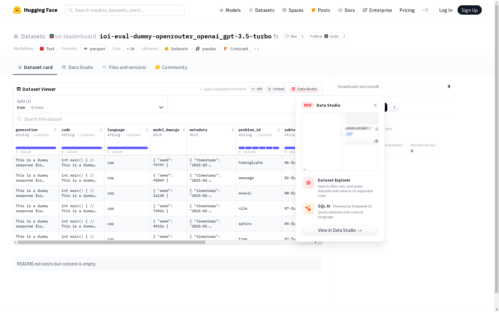
Task: Click the Text modality tag
Action: [x=47, y=49]
